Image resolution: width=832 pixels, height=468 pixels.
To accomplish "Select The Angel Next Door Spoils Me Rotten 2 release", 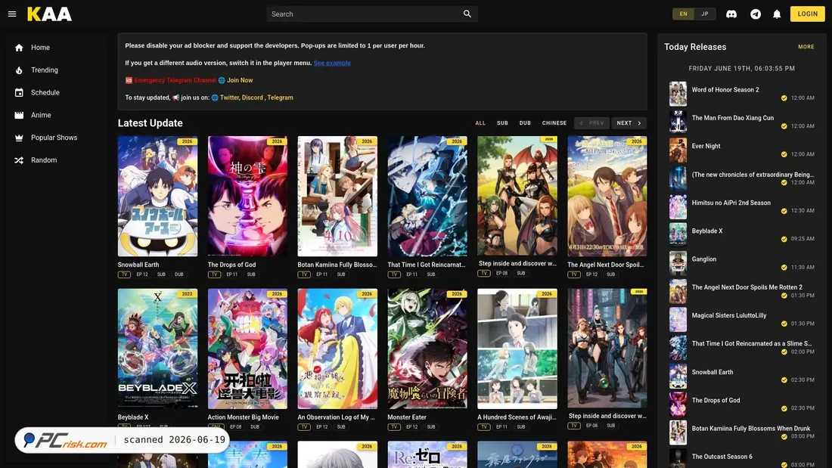I will pos(742,291).
